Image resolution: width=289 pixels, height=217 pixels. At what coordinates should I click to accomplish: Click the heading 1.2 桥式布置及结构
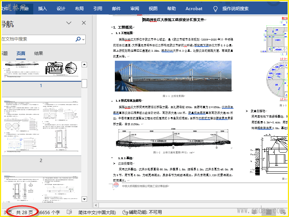coord(128,101)
